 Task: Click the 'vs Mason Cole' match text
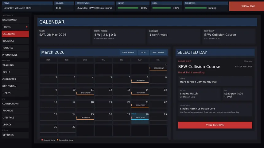(x=188, y=97)
